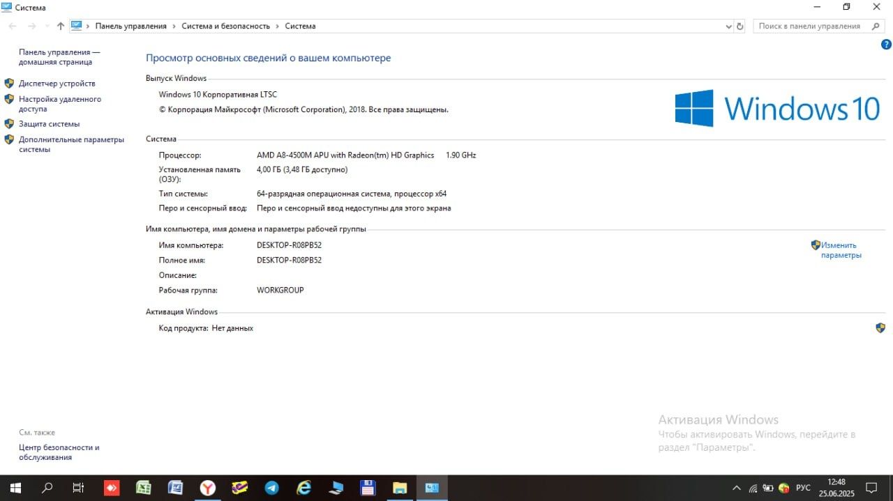
Task: Go back with the back arrow
Action: pyautogui.click(x=13, y=26)
